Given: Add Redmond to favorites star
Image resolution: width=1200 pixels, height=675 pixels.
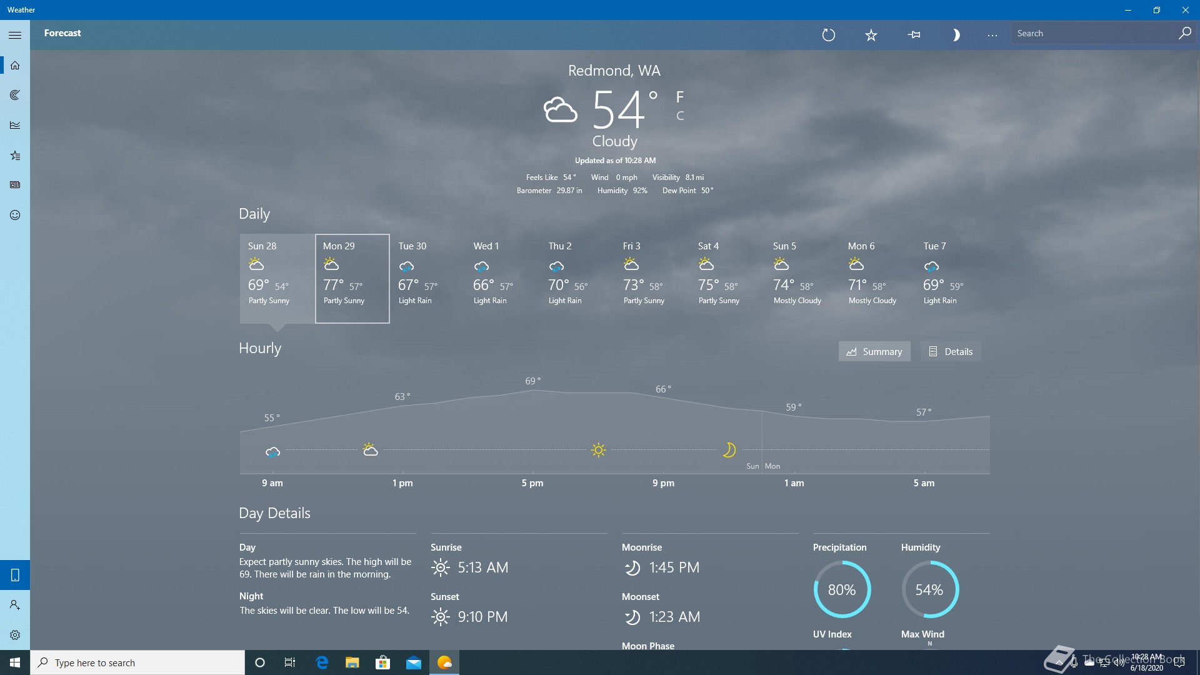Looking at the screenshot, I should [x=871, y=35].
